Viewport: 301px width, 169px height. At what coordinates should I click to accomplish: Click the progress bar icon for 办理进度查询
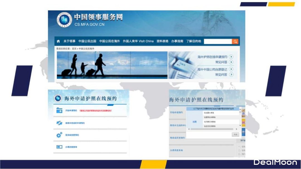coord(59,147)
